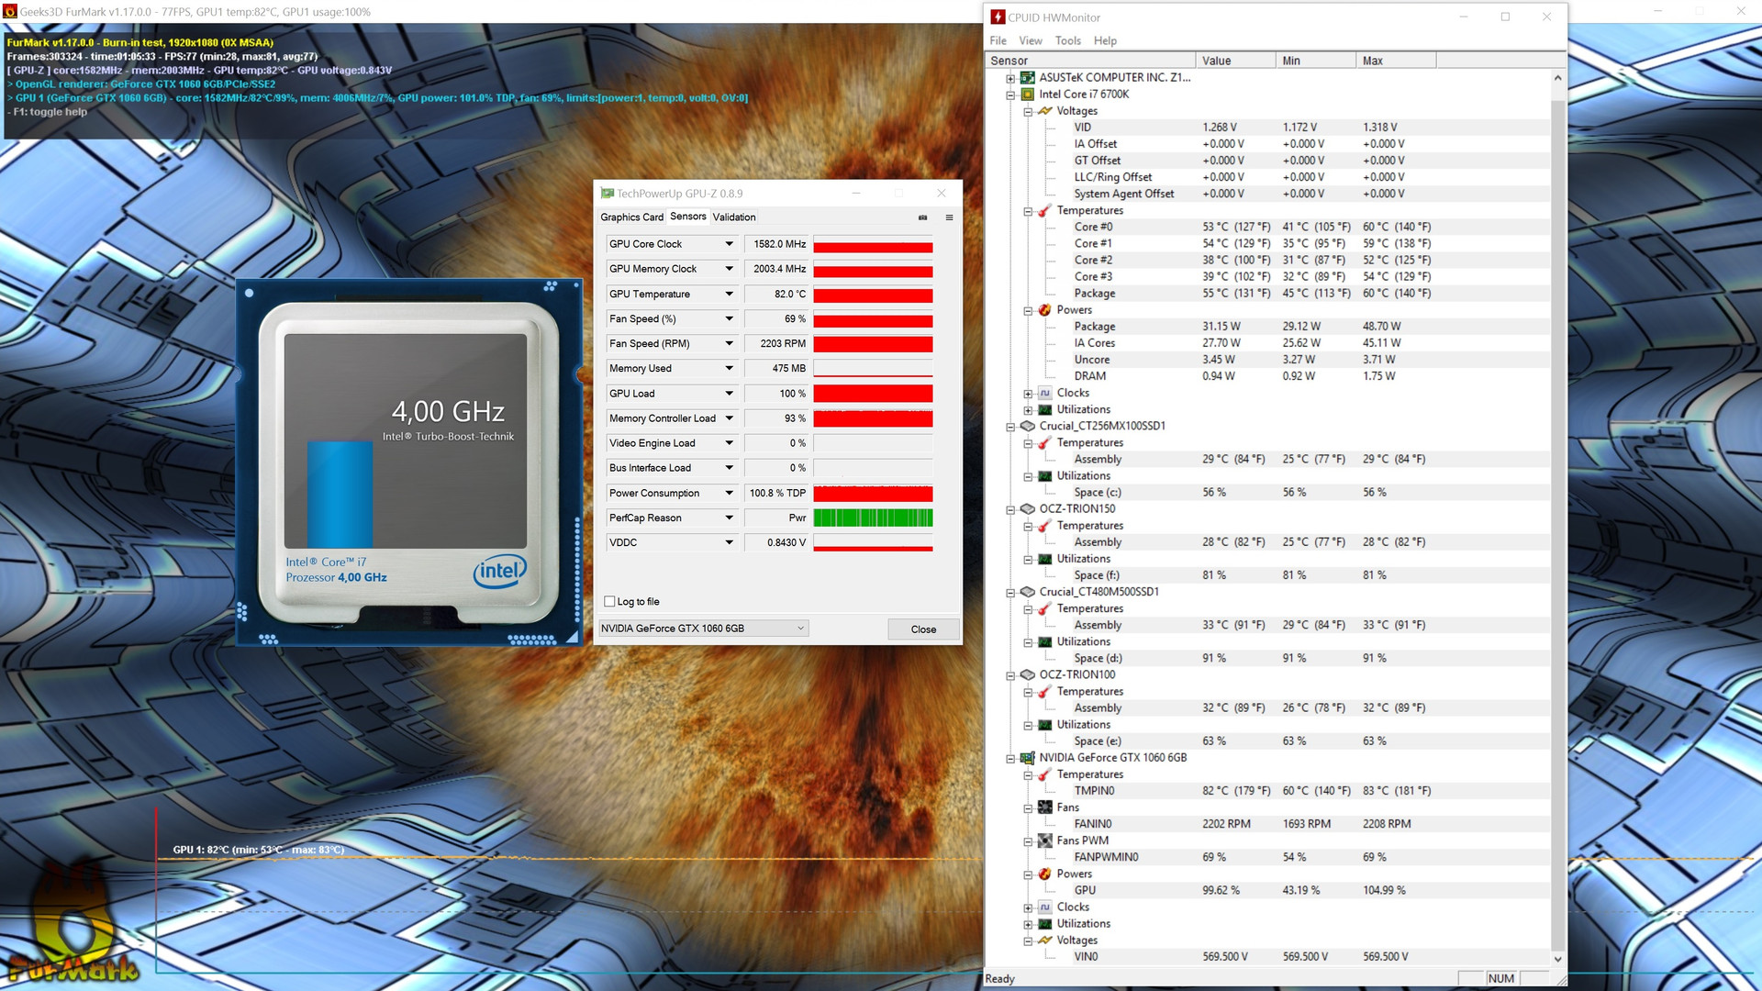The width and height of the screenshot is (1762, 991).
Task: Click the Crucial_CT256MX100SSD1 drive icon
Action: pyautogui.click(x=1028, y=427)
